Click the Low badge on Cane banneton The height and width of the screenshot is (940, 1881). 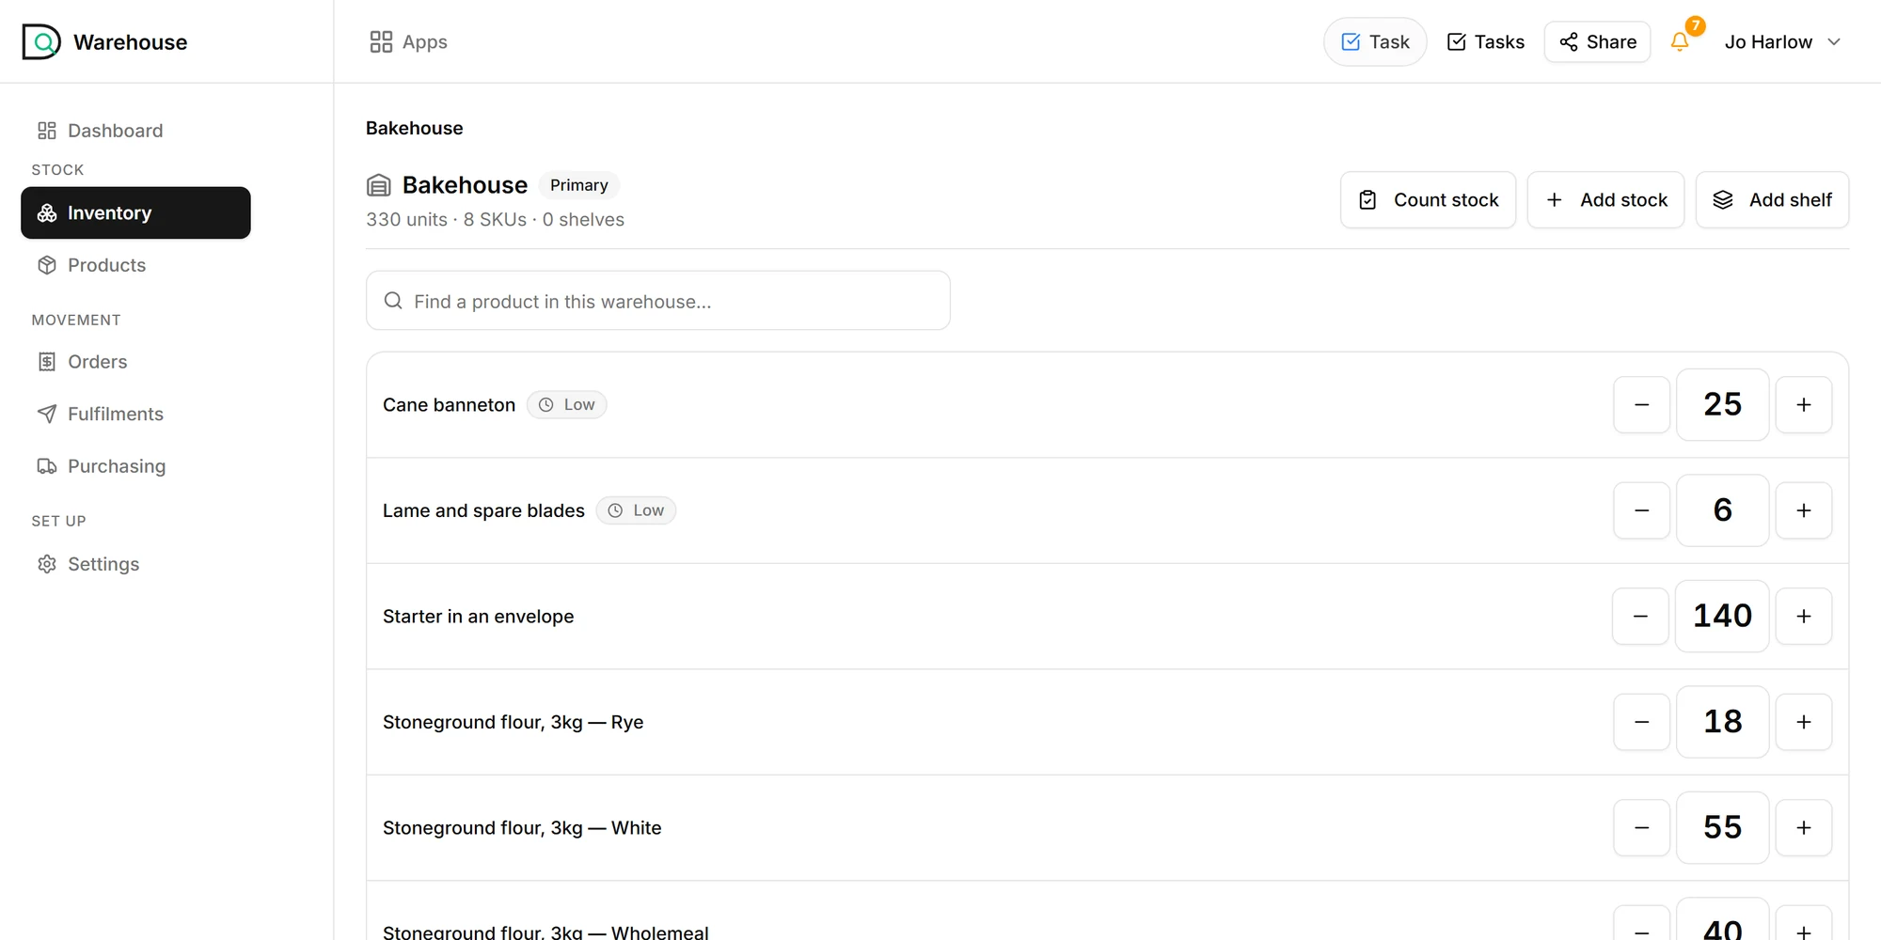(x=567, y=405)
